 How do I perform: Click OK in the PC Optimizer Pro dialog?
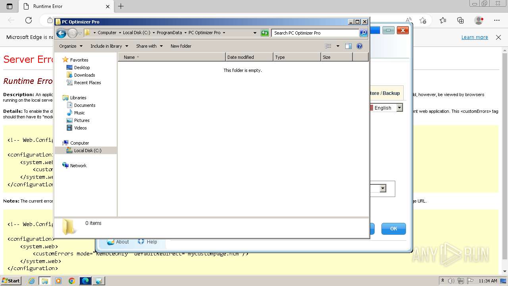pyautogui.click(x=394, y=228)
